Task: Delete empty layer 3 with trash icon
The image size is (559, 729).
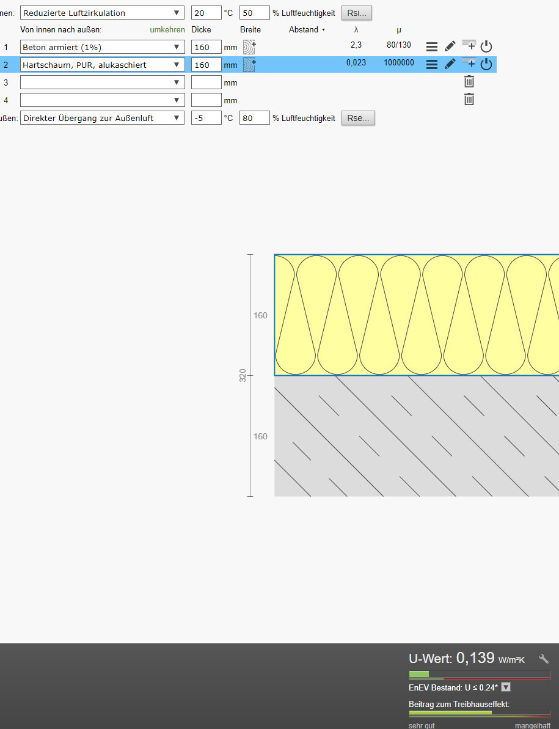Action: click(469, 82)
